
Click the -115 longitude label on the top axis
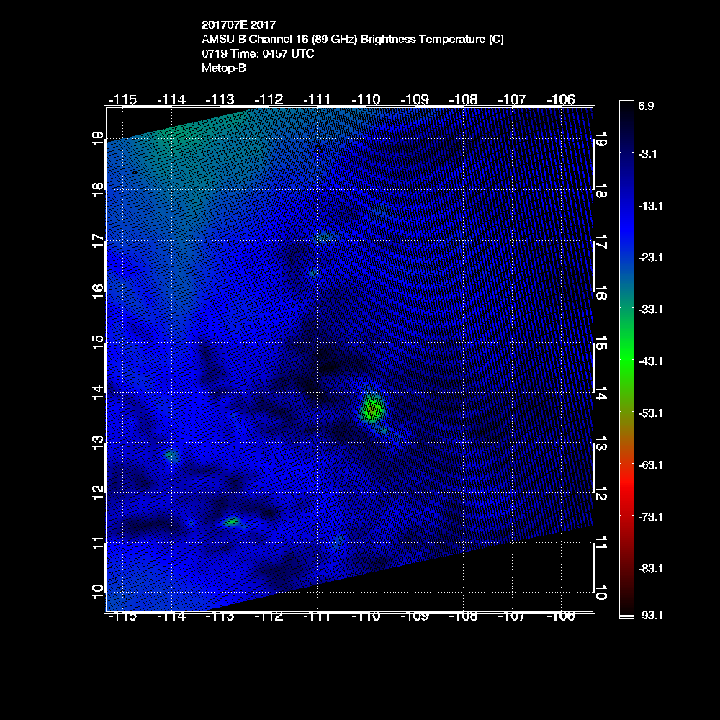click(121, 99)
